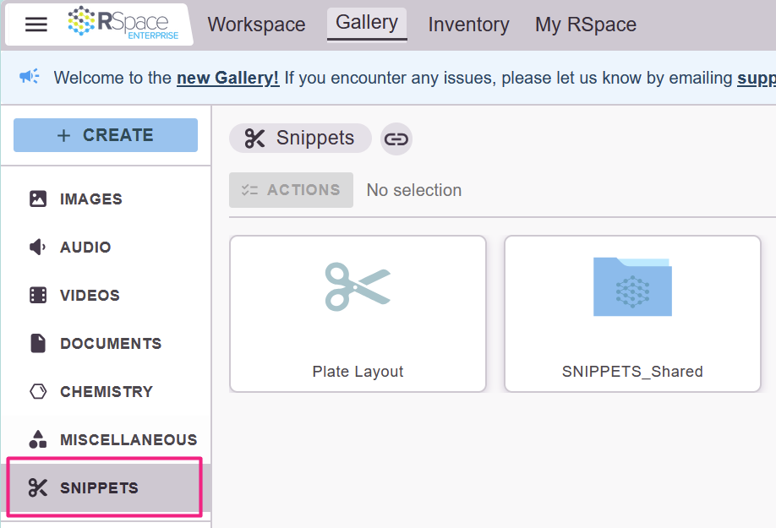The height and width of the screenshot is (528, 776).
Task: Click the Videos film icon
Action: click(x=38, y=296)
